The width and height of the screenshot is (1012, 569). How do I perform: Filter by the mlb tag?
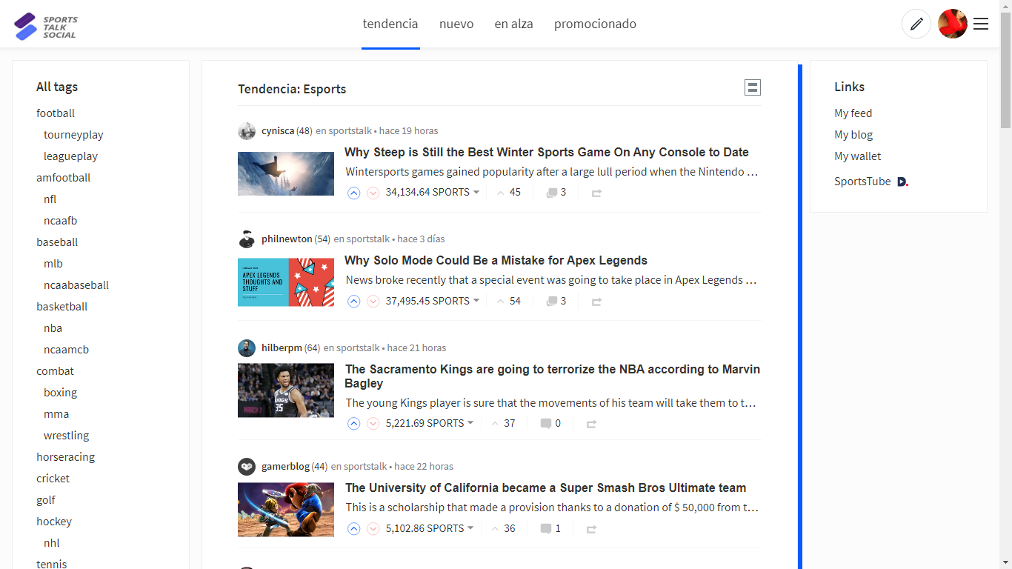click(x=53, y=264)
